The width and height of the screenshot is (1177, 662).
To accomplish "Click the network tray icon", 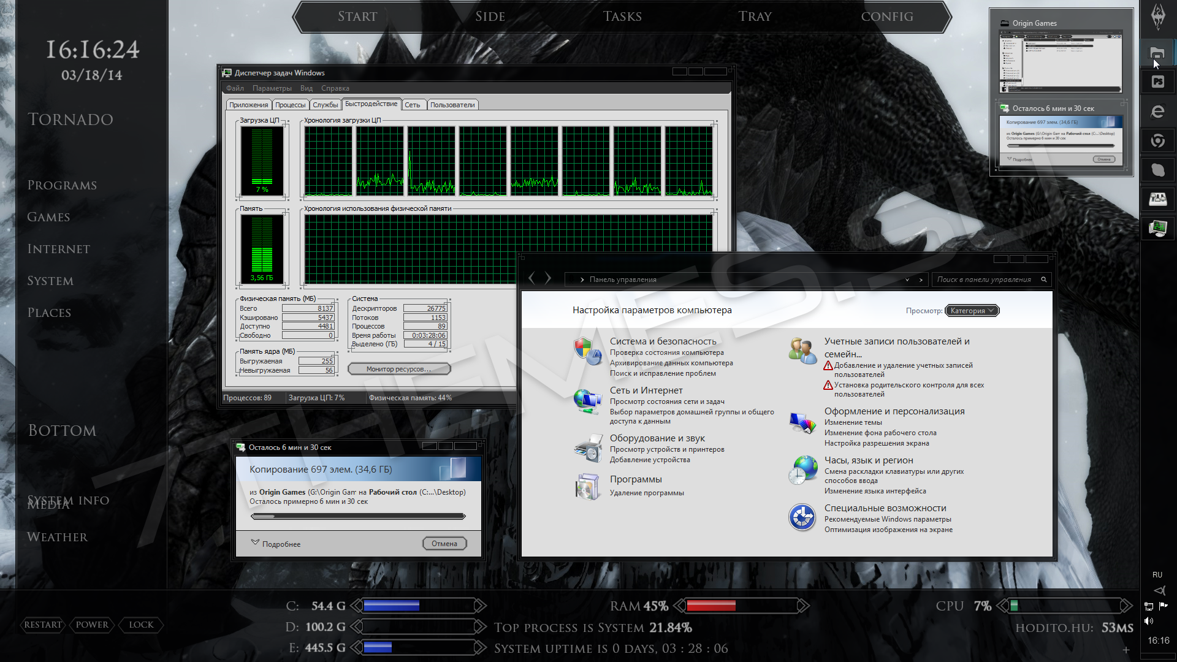I will (x=1149, y=606).
